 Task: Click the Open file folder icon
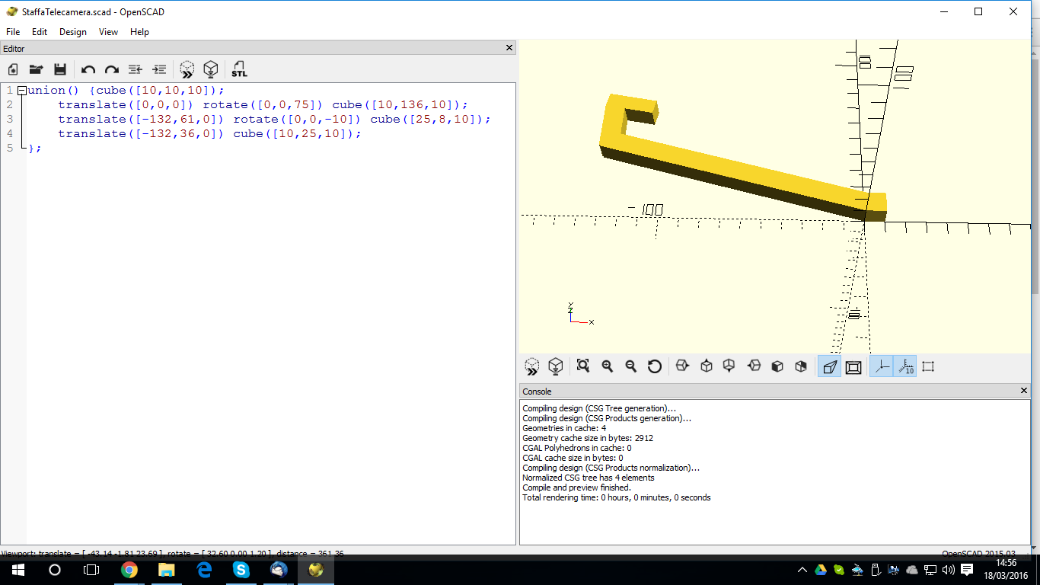[x=36, y=69]
